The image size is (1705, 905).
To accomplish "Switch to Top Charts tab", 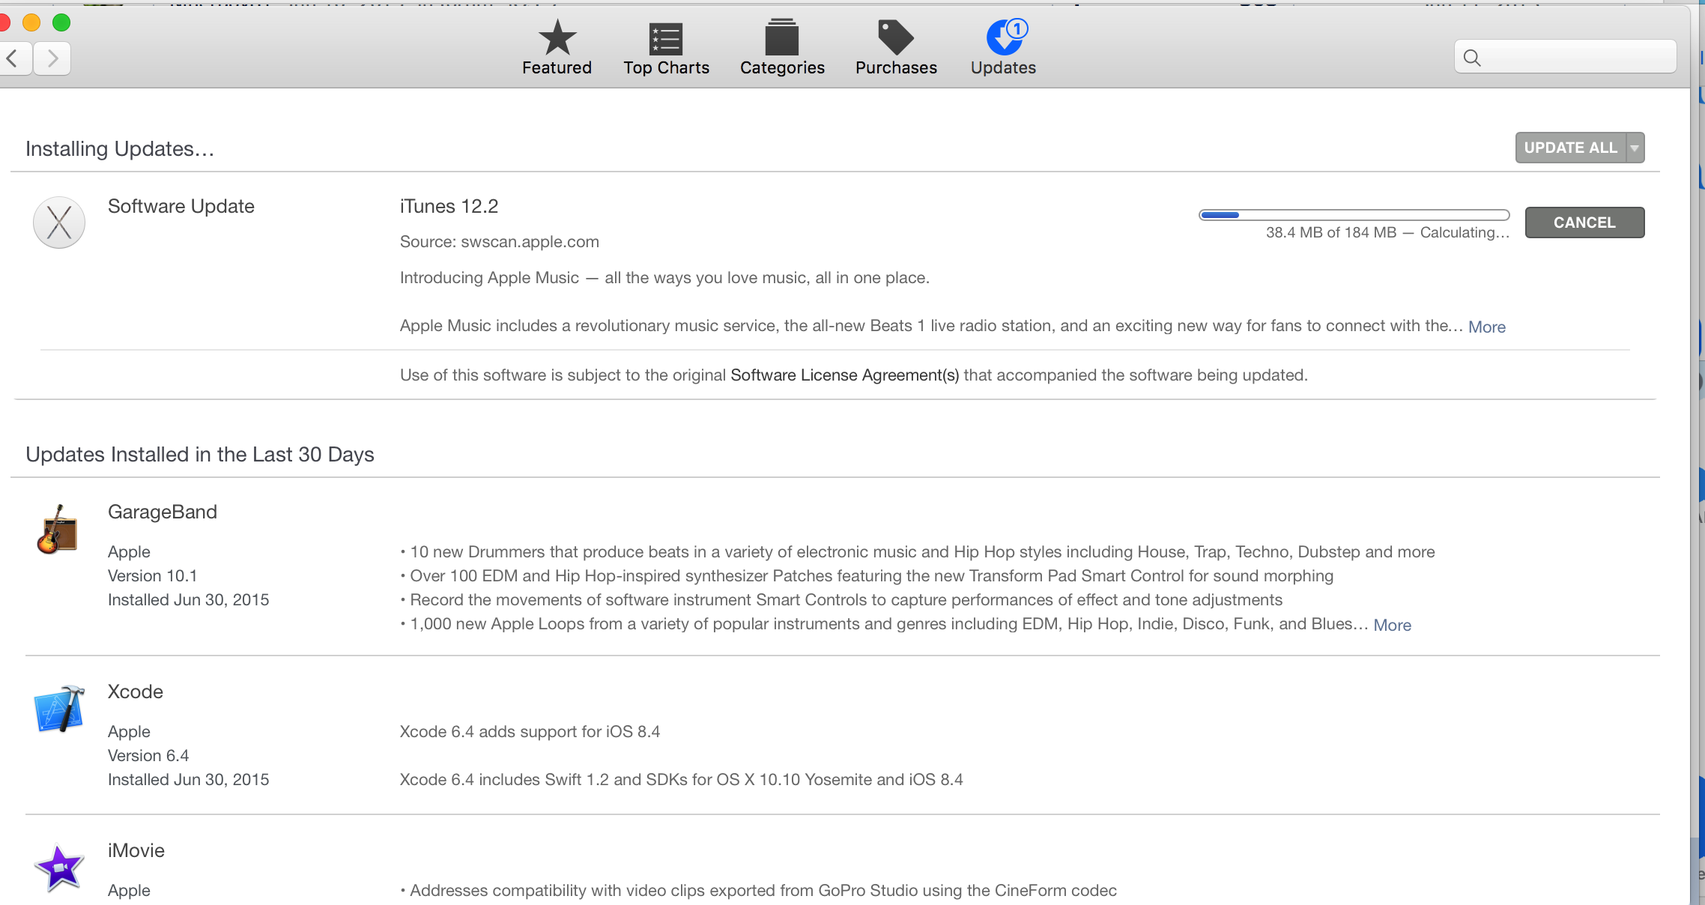I will coord(666,47).
